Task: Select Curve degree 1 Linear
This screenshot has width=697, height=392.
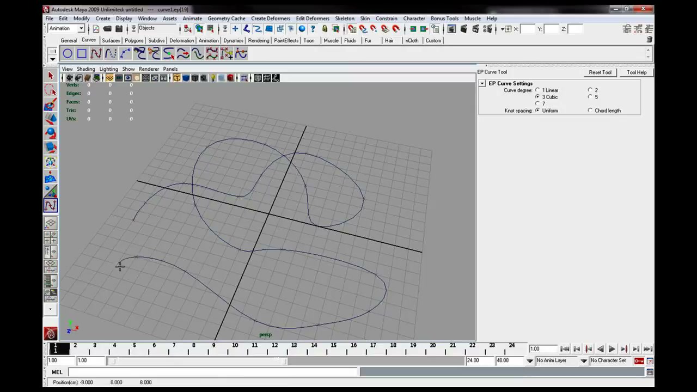Action: pos(537,90)
